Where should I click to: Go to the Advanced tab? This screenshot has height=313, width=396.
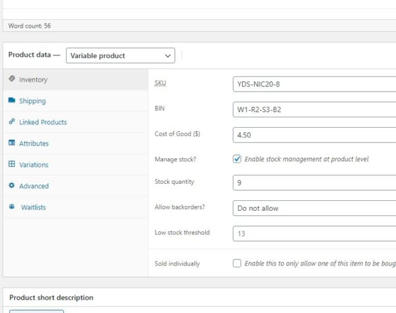click(x=34, y=186)
